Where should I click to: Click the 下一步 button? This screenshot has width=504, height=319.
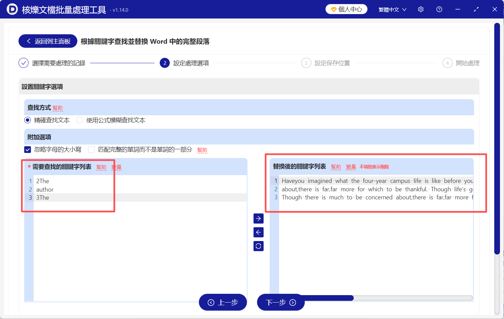click(281, 302)
